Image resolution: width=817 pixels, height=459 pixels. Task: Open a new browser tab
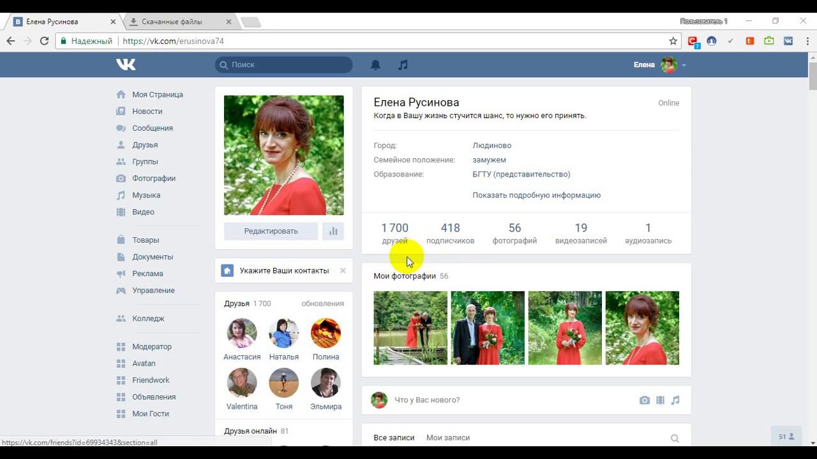pos(251,22)
